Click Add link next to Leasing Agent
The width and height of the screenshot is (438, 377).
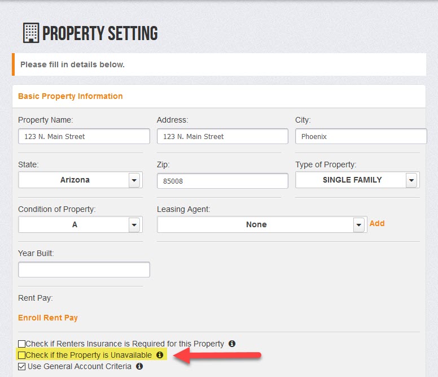point(377,223)
